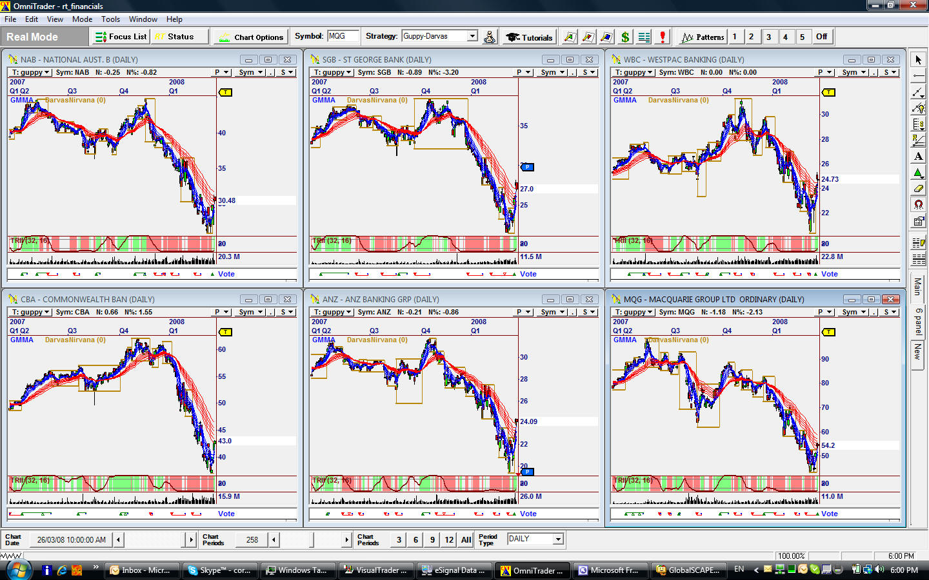Open the Edit menu
This screenshot has width=929, height=580.
32,19
